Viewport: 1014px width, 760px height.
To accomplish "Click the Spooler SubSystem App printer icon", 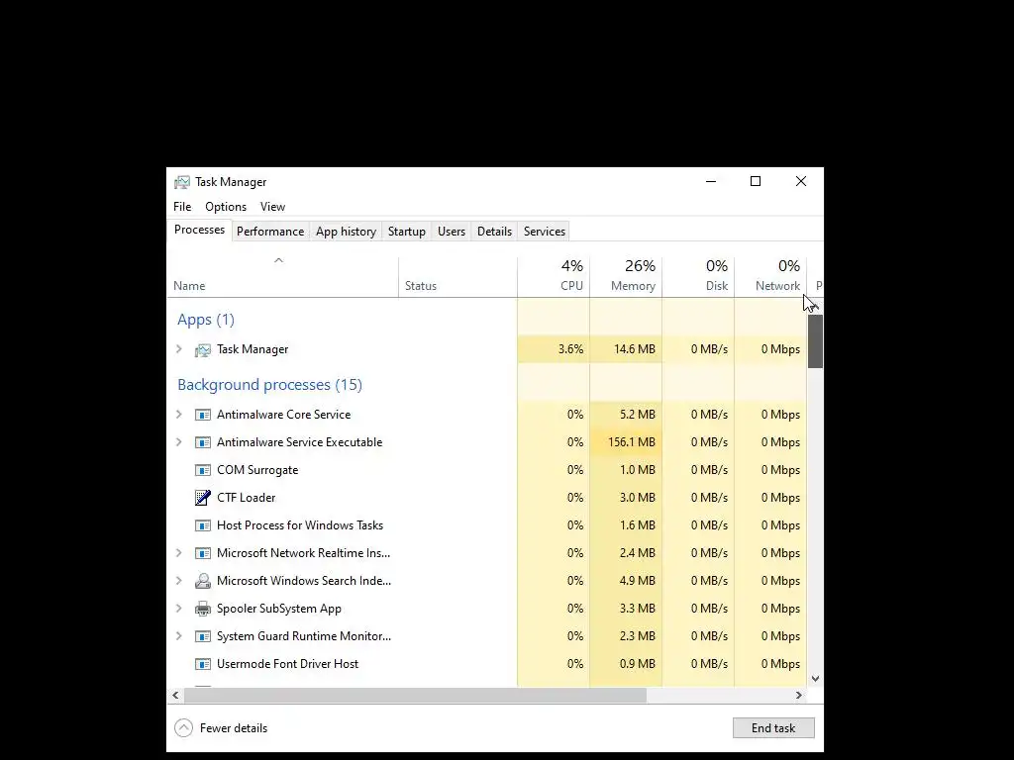I will pos(202,609).
